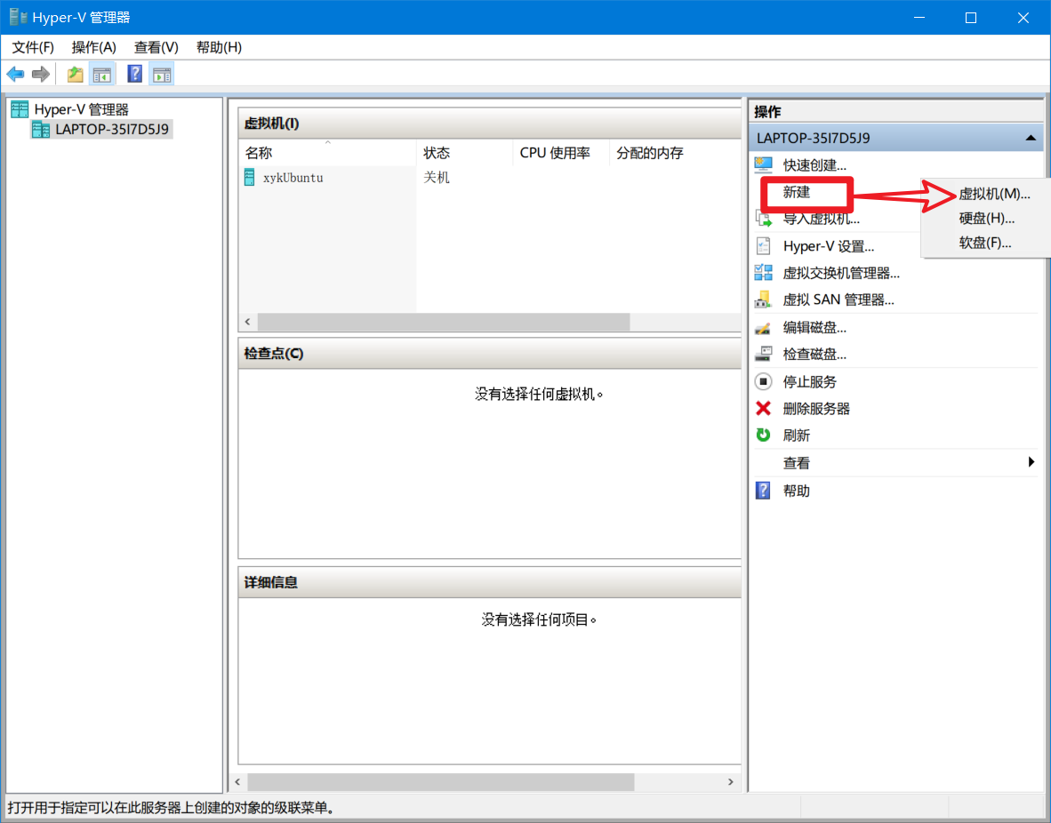The width and height of the screenshot is (1051, 823).
Task: Choose Quick Create in the actions pane
Action: (x=814, y=165)
